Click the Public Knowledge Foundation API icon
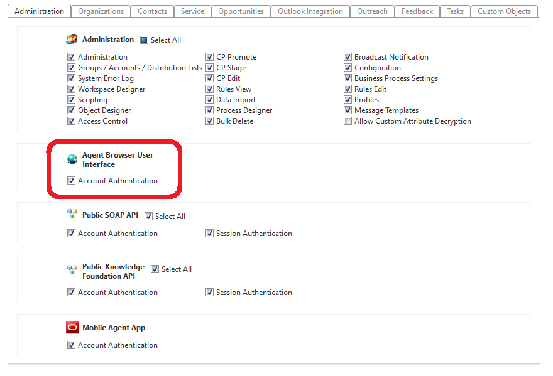Viewport: 553px width, 376px height. [x=72, y=269]
